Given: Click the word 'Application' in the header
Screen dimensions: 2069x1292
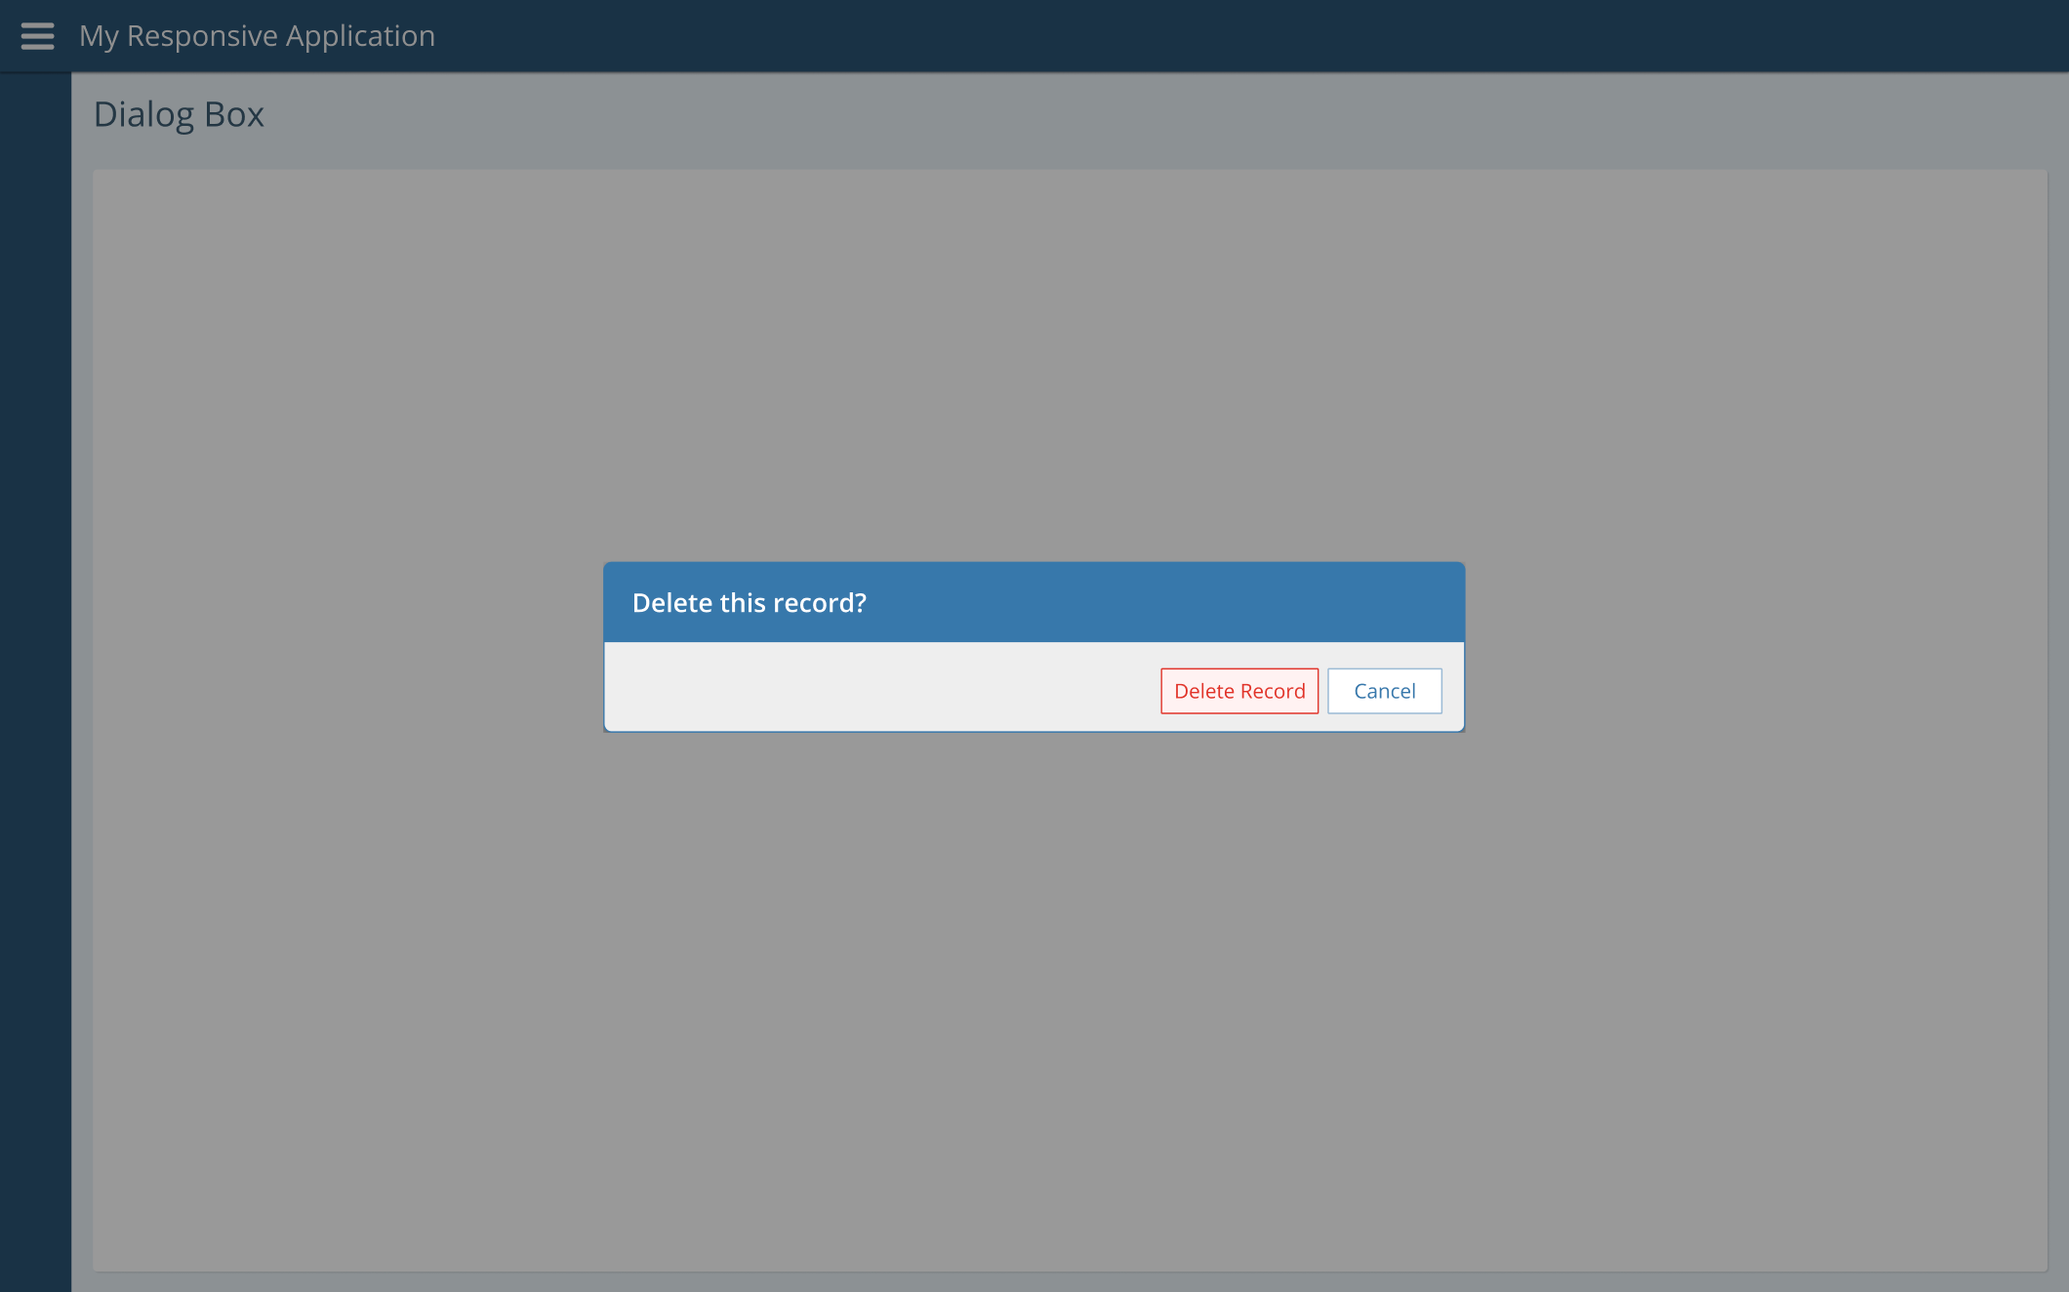Looking at the screenshot, I should (360, 36).
